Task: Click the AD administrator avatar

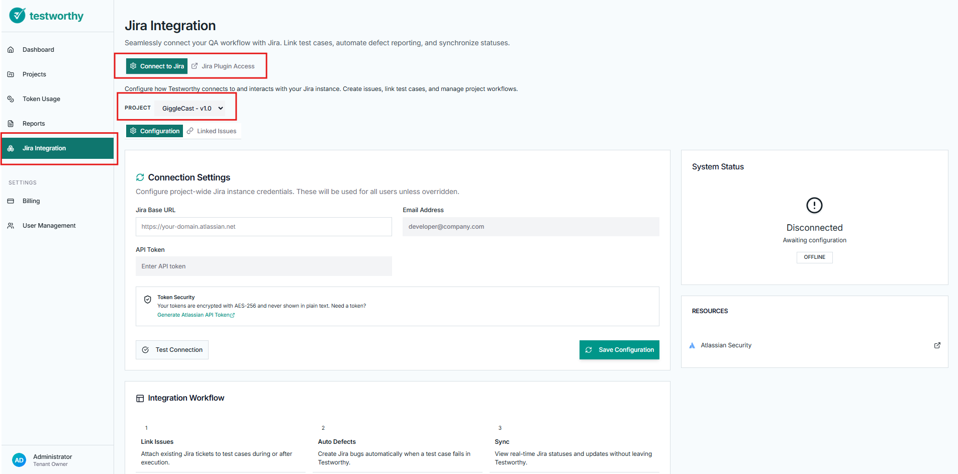Action: [x=19, y=460]
